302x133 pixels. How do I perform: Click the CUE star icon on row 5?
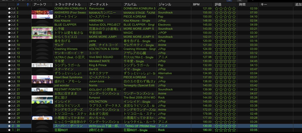click(x=9, y=25)
